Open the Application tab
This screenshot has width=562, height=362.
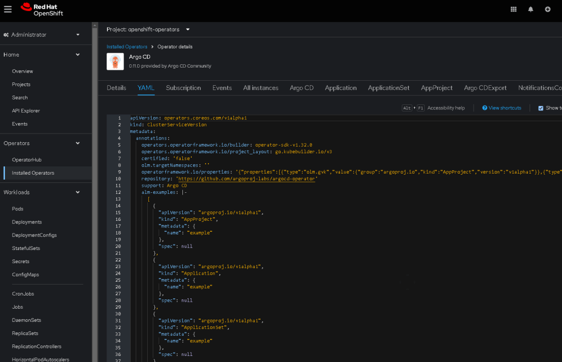[x=341, y=88]
